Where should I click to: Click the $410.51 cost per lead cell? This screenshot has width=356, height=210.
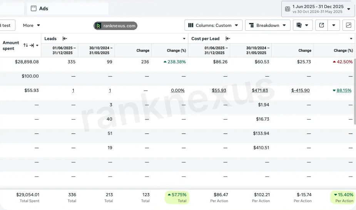coord(261,148)
